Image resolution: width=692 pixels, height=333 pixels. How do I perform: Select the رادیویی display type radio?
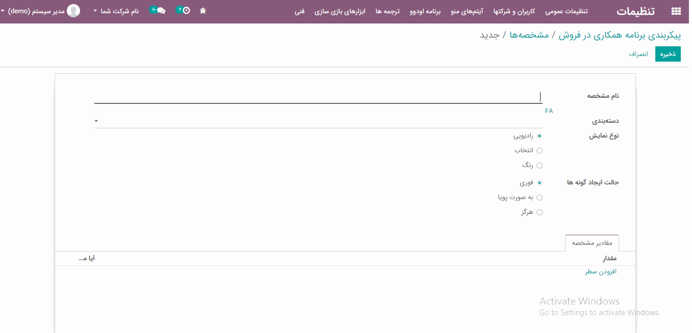(540, 136)
